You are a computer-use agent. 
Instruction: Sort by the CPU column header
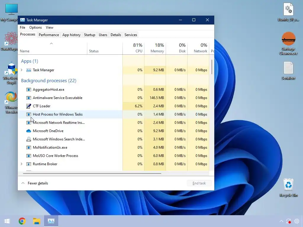tap(133, 48)
